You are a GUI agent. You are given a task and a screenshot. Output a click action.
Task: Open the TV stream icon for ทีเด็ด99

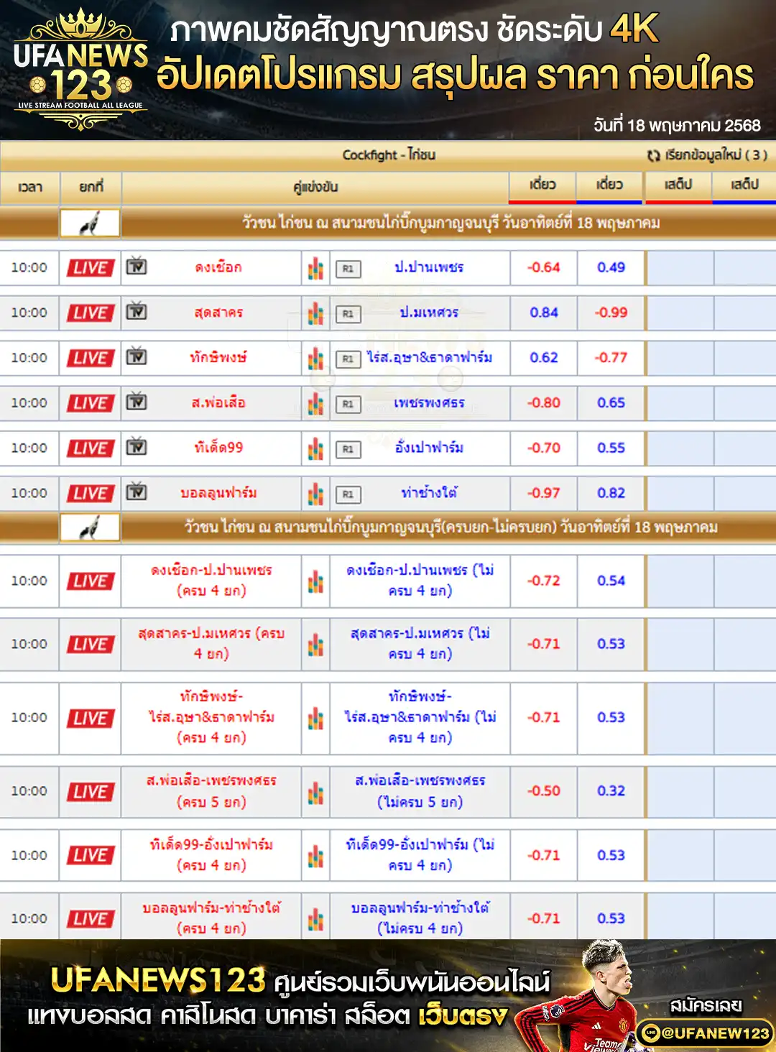point(137,448)
